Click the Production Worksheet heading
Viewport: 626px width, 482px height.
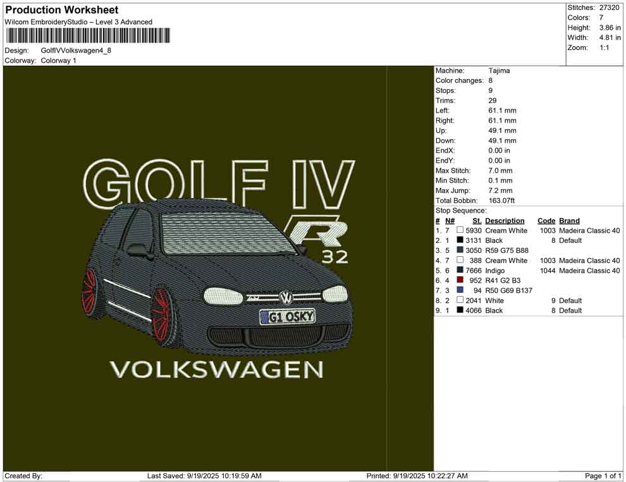[x=62, y=10]
